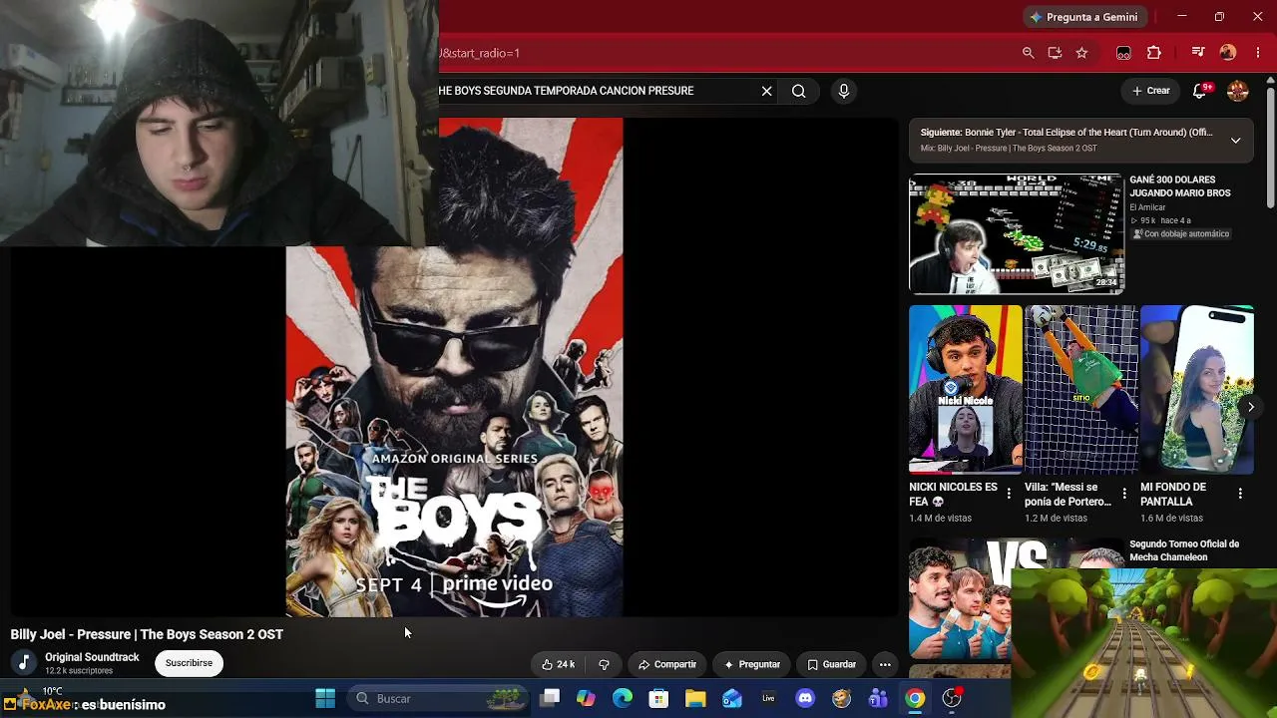Open options for NICKI NICOLES short
This screenshot has height=718, width=1277.
[1009, 494]
